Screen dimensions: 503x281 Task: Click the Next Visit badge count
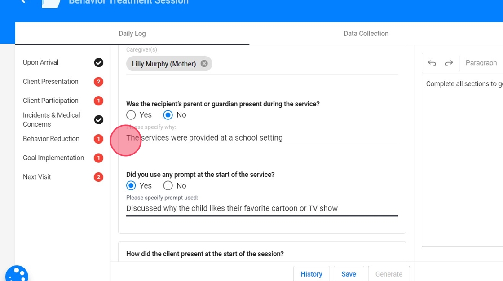coord(99,177)
